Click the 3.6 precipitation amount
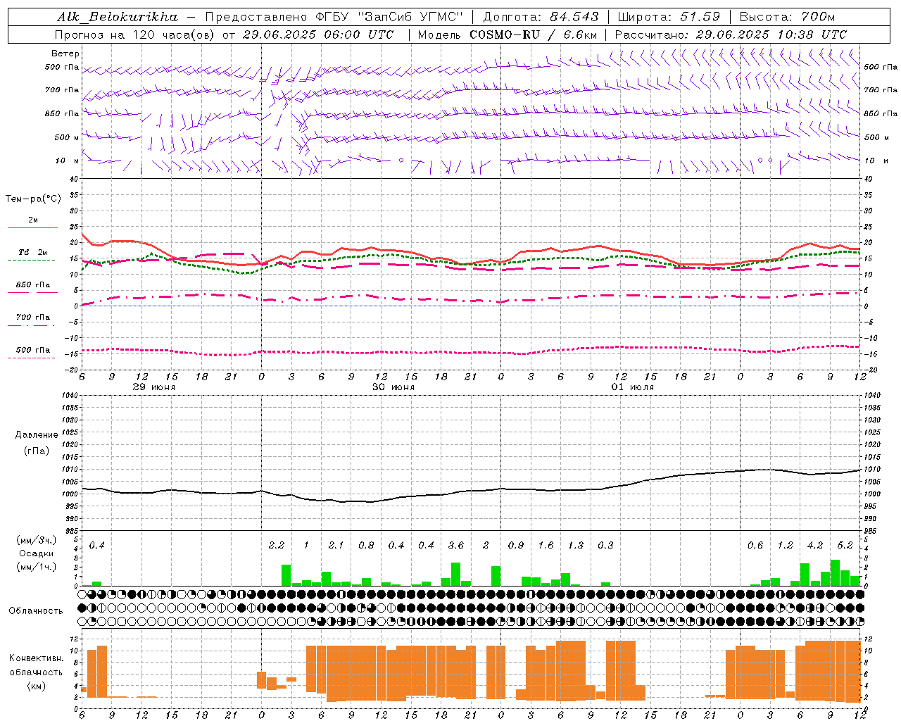Viewport: 901px width, 721px height. tap(456, 546)
